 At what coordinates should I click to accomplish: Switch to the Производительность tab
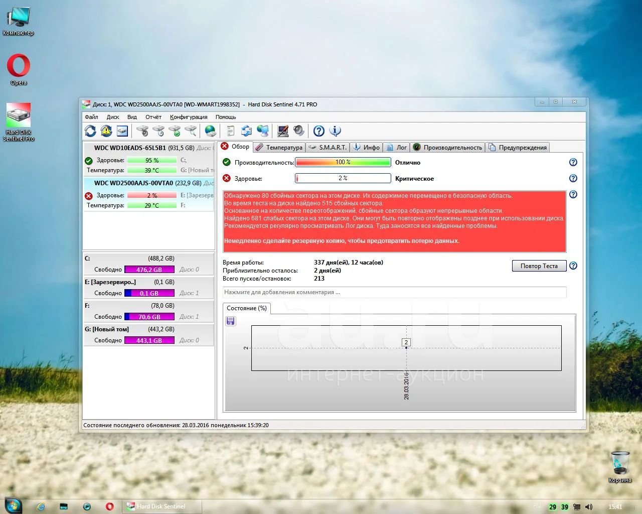tap(447, 147)
